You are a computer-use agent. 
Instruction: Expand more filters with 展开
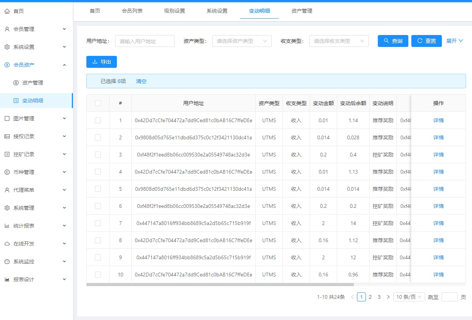click(x=455, y=41)
